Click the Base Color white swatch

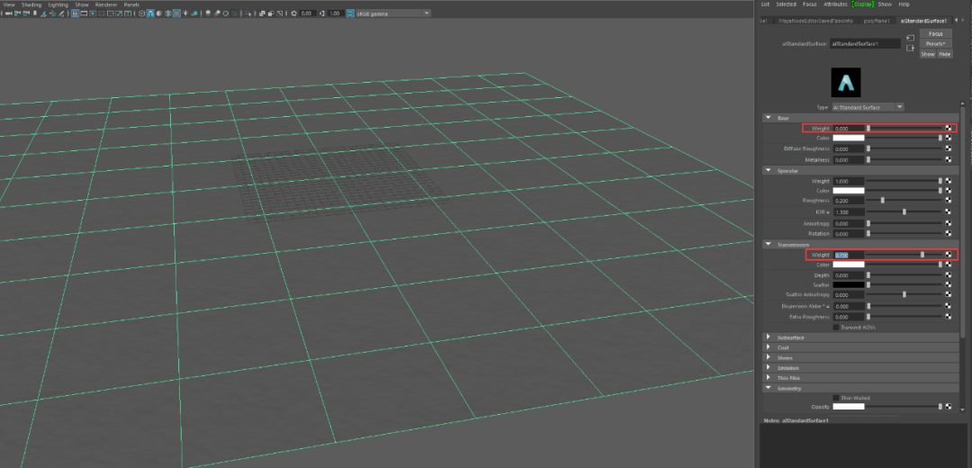click(848, 139)
